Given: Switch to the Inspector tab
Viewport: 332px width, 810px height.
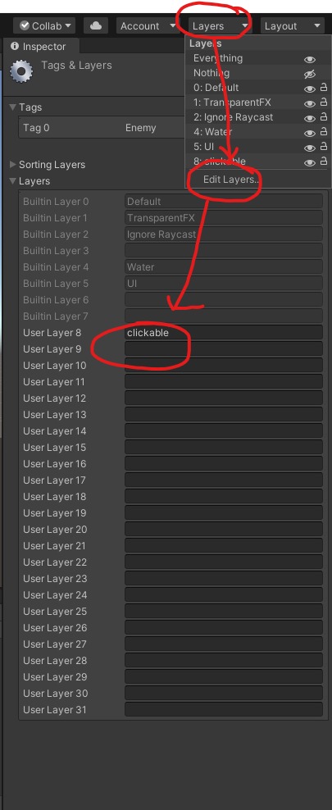Looking at the screenshot, I should (x=41, y=46).
